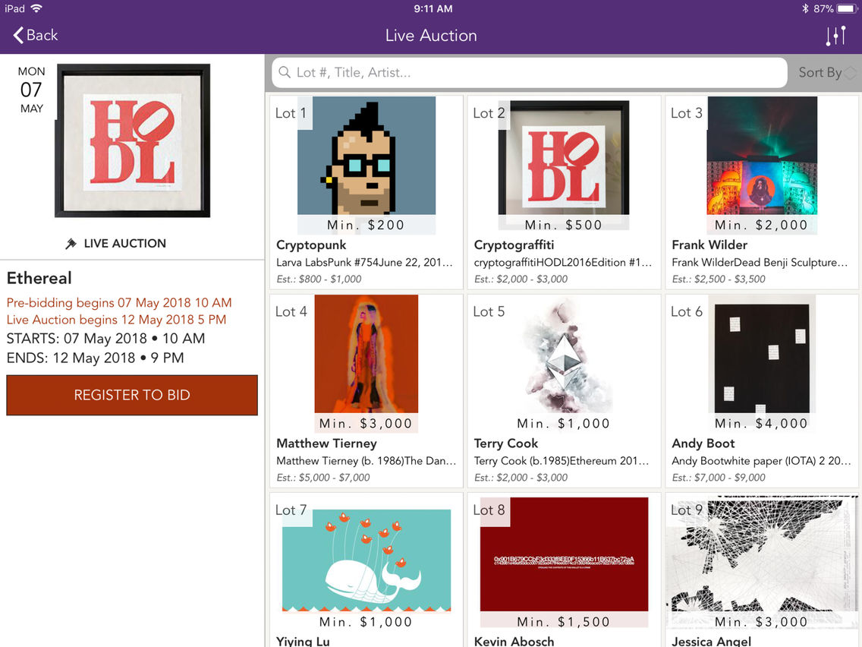This screenshot has height=647, width=862.
Task: Select the Terry Cook lot title
Action: pyautogui.click(x=506, y=443)
